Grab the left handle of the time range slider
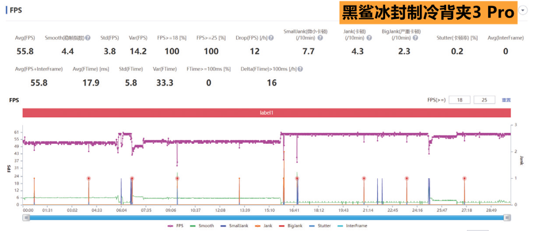Image resolution: width=534 pixels, height=231 pixels. [26, 218]
